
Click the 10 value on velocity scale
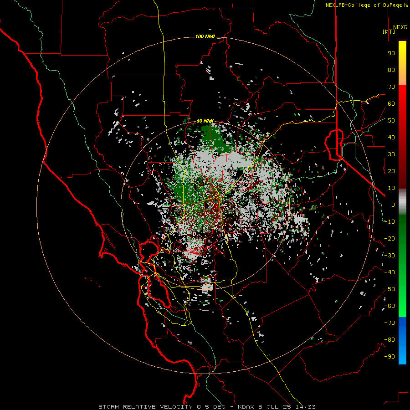pyautogui.click(x=391, y=188)
